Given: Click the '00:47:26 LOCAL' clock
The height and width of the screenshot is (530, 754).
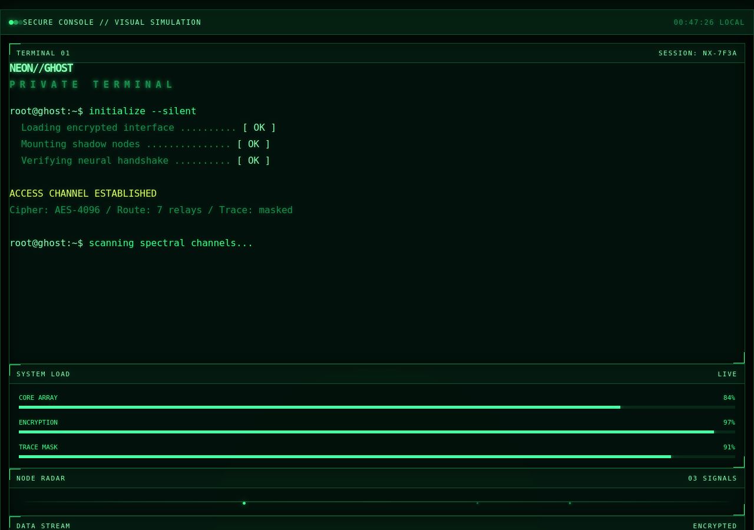Looking at the screenshot, I should [709, 22].
